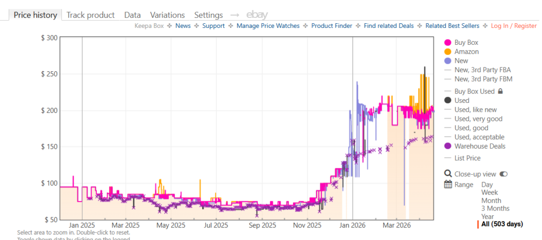The image size is (542, 240).
Task: Open the Variations tab
Action: tap(167, 15)
